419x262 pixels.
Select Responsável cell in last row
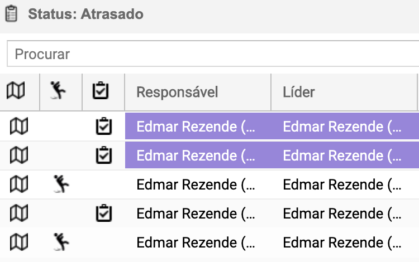click(198, 242)
